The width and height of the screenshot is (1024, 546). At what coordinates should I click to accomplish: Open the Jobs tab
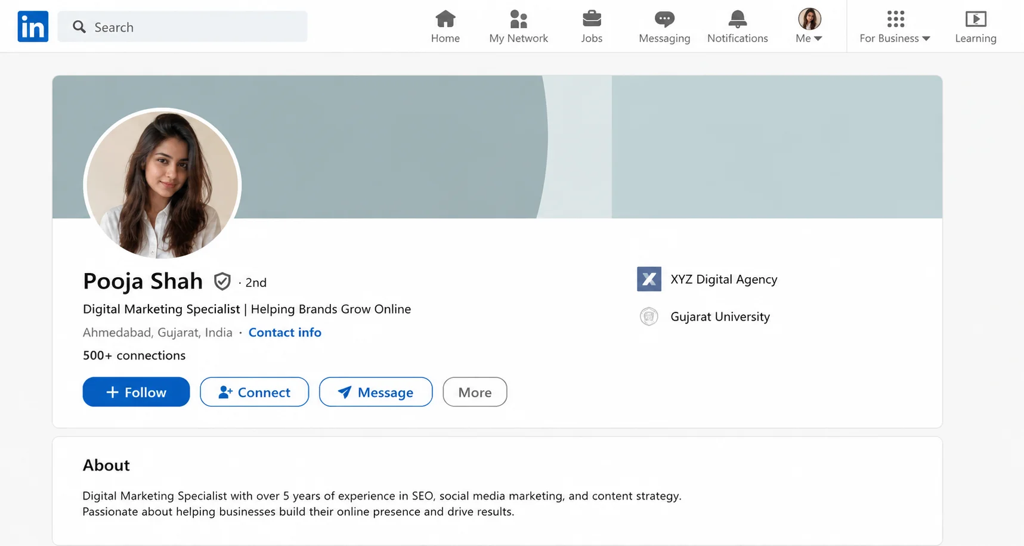tap(592, 27)
